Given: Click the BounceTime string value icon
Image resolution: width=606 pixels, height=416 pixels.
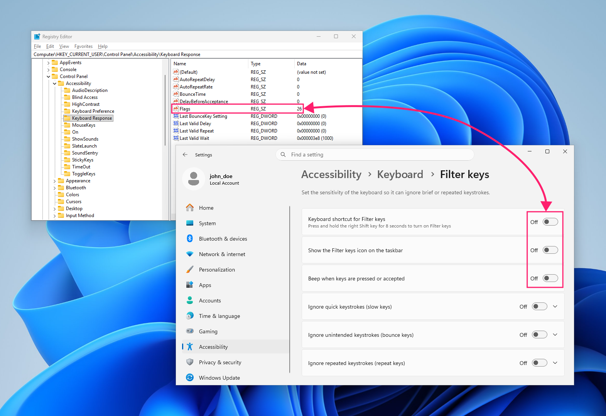Looking at the screenshot, I should [x=176, y=94].
